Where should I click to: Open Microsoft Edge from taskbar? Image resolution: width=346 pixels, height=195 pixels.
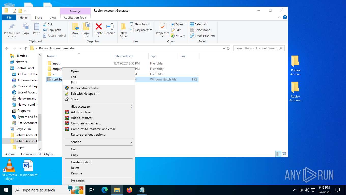click(105, 190)
